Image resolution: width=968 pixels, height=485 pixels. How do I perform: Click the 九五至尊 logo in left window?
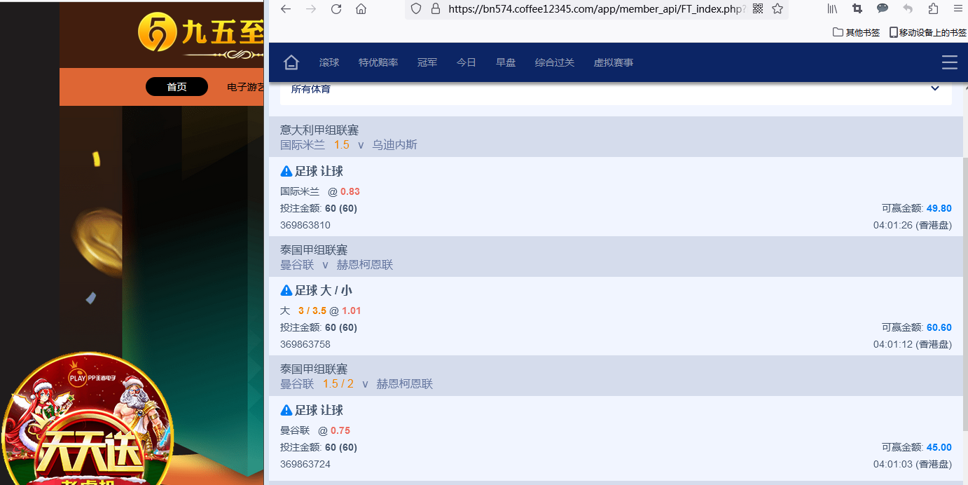pos(200,34)
